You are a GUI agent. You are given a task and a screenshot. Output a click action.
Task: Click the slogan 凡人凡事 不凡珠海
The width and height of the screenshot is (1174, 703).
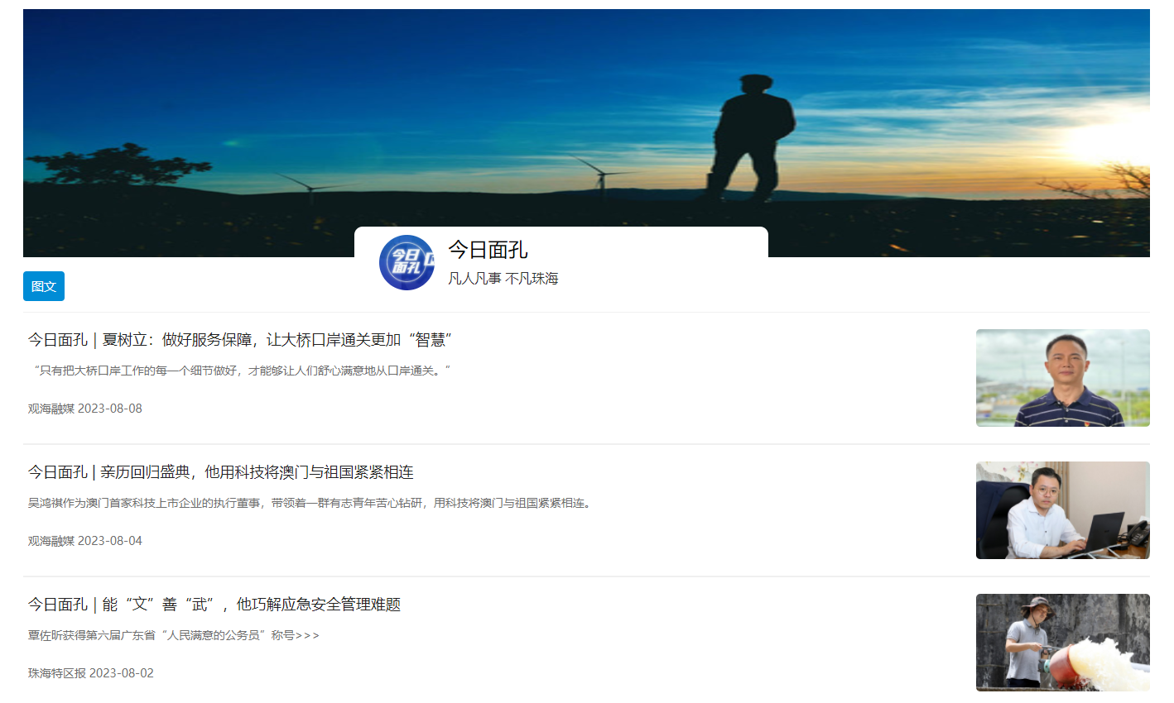pos(503,279)
